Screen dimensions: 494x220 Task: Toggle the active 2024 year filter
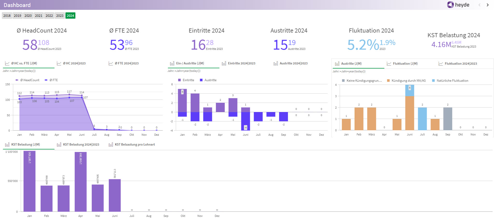(x=70, y=16)
